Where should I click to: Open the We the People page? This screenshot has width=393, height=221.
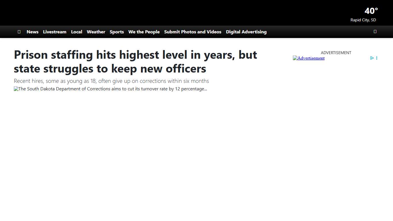point(144,32)
